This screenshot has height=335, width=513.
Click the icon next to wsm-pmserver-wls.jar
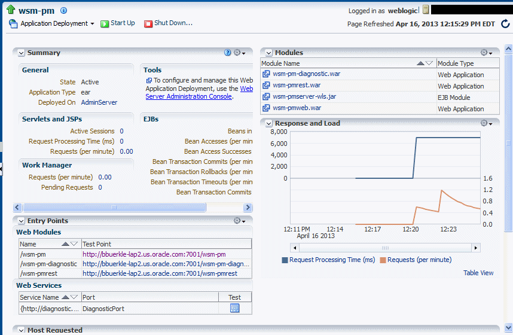point(266,96)
